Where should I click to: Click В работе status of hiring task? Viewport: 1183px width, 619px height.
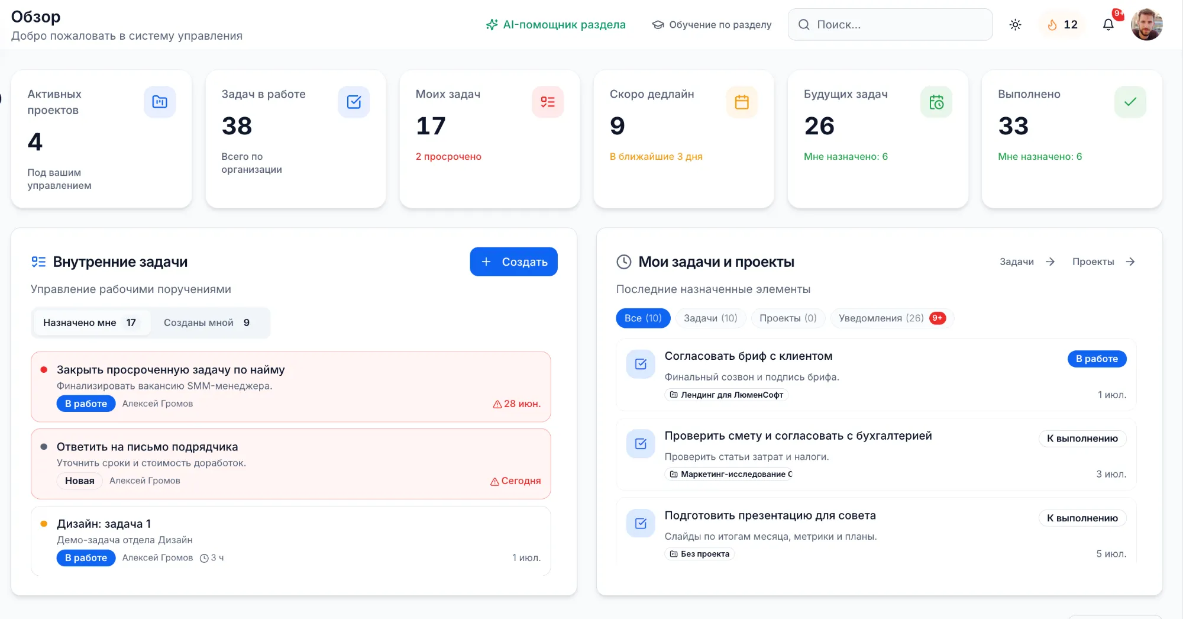(x=86, y=404)
